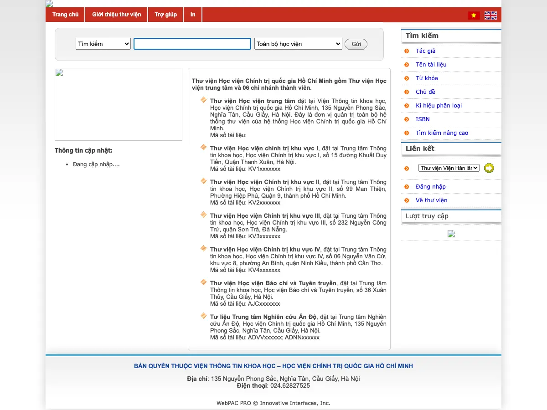Image resolution: width=547 pixels, height=410 pixels.
Task: Submit search with Gửi button
Action: [x=356, y=44]
